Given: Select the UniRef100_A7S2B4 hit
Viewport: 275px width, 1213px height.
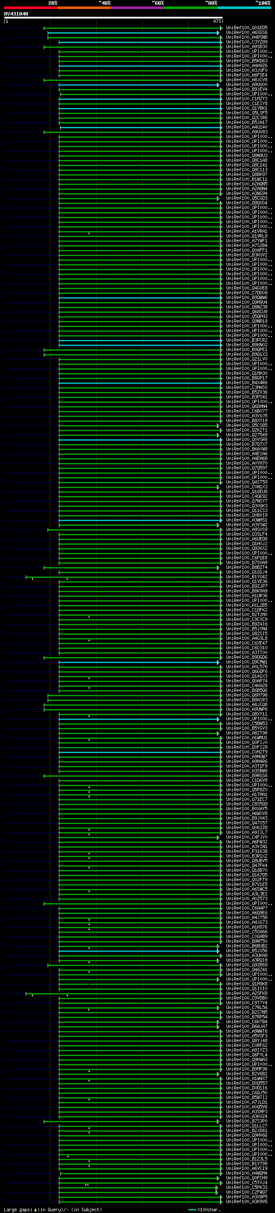Looking at the screenshot, I should click(247, 245).
